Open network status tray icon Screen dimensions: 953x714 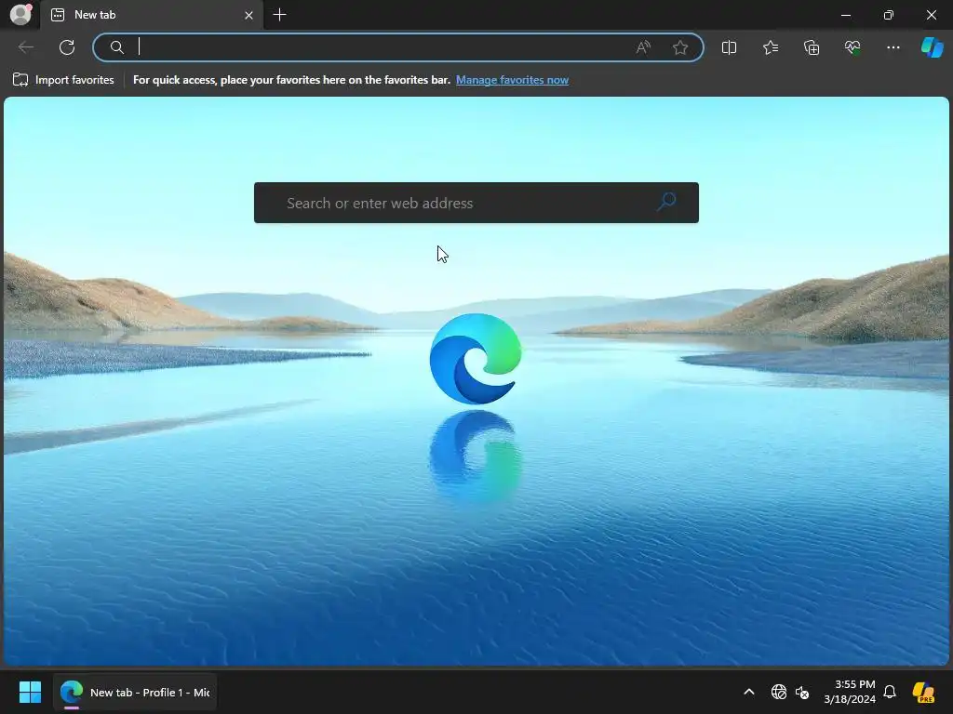[779, 692]
